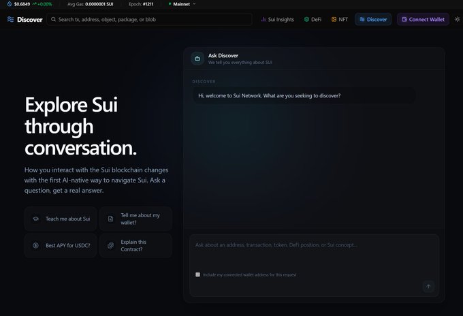Click the 'We tell you everything about SUI' subtitle
This screenshot has width=463, height=316.
240,62
